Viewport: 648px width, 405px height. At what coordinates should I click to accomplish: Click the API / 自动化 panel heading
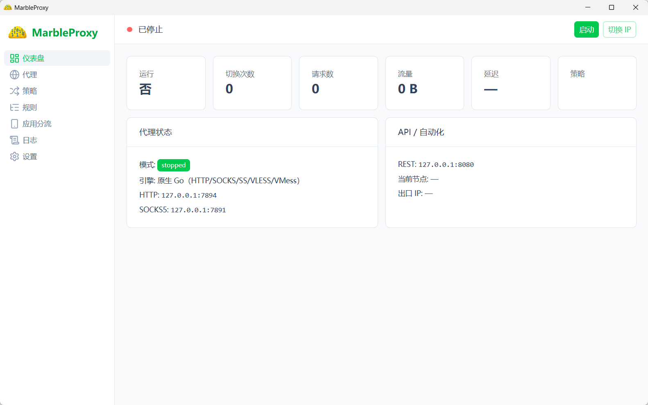(x=421, y=132)
